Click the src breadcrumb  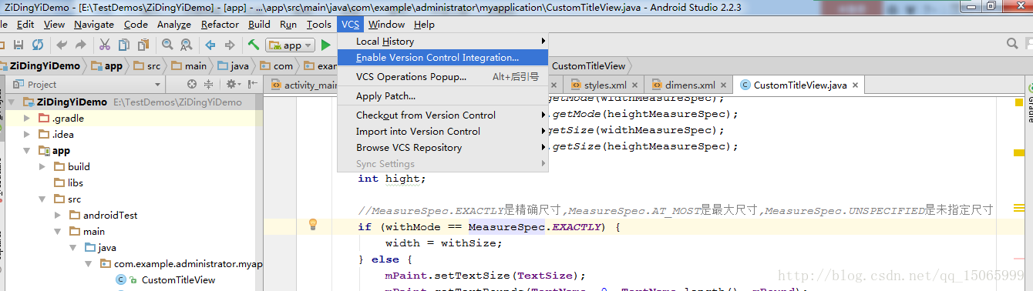(x=146, y=66)
